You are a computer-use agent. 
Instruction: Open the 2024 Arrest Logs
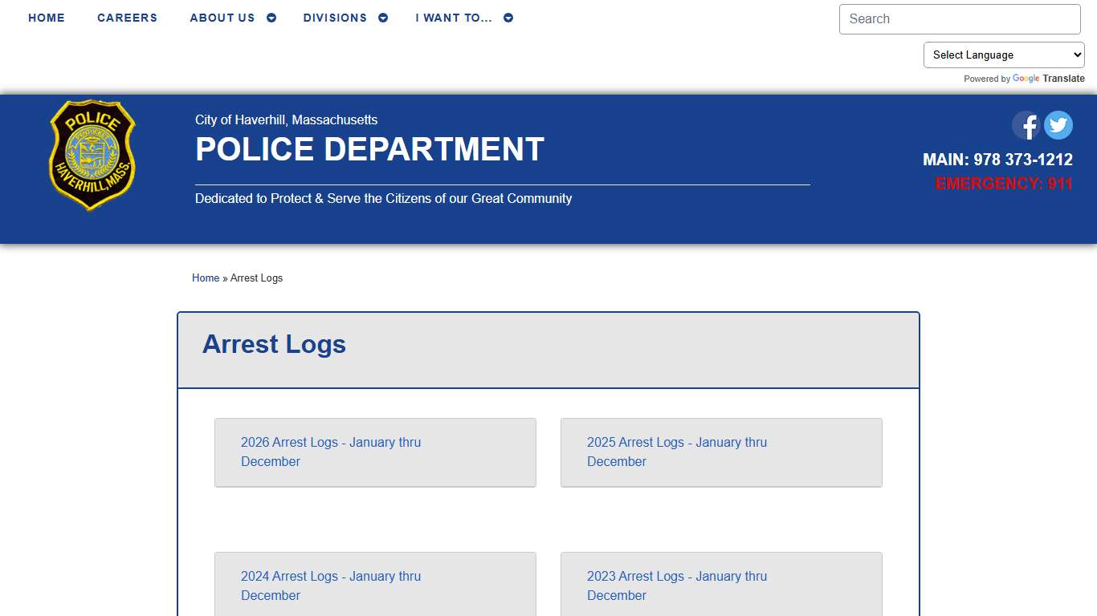(330, 586)
